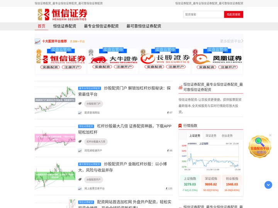Image resolution: width=278 pixels, height=208 pixels.
Task: Close the floating 一键查询 badge
Action: click(270, 135)
